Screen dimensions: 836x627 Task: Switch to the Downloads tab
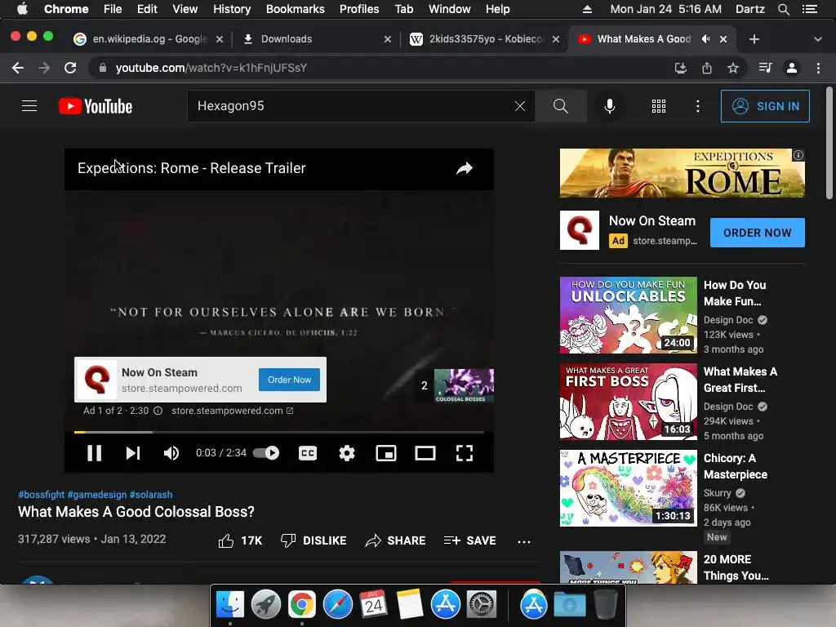tap(316, 39)
